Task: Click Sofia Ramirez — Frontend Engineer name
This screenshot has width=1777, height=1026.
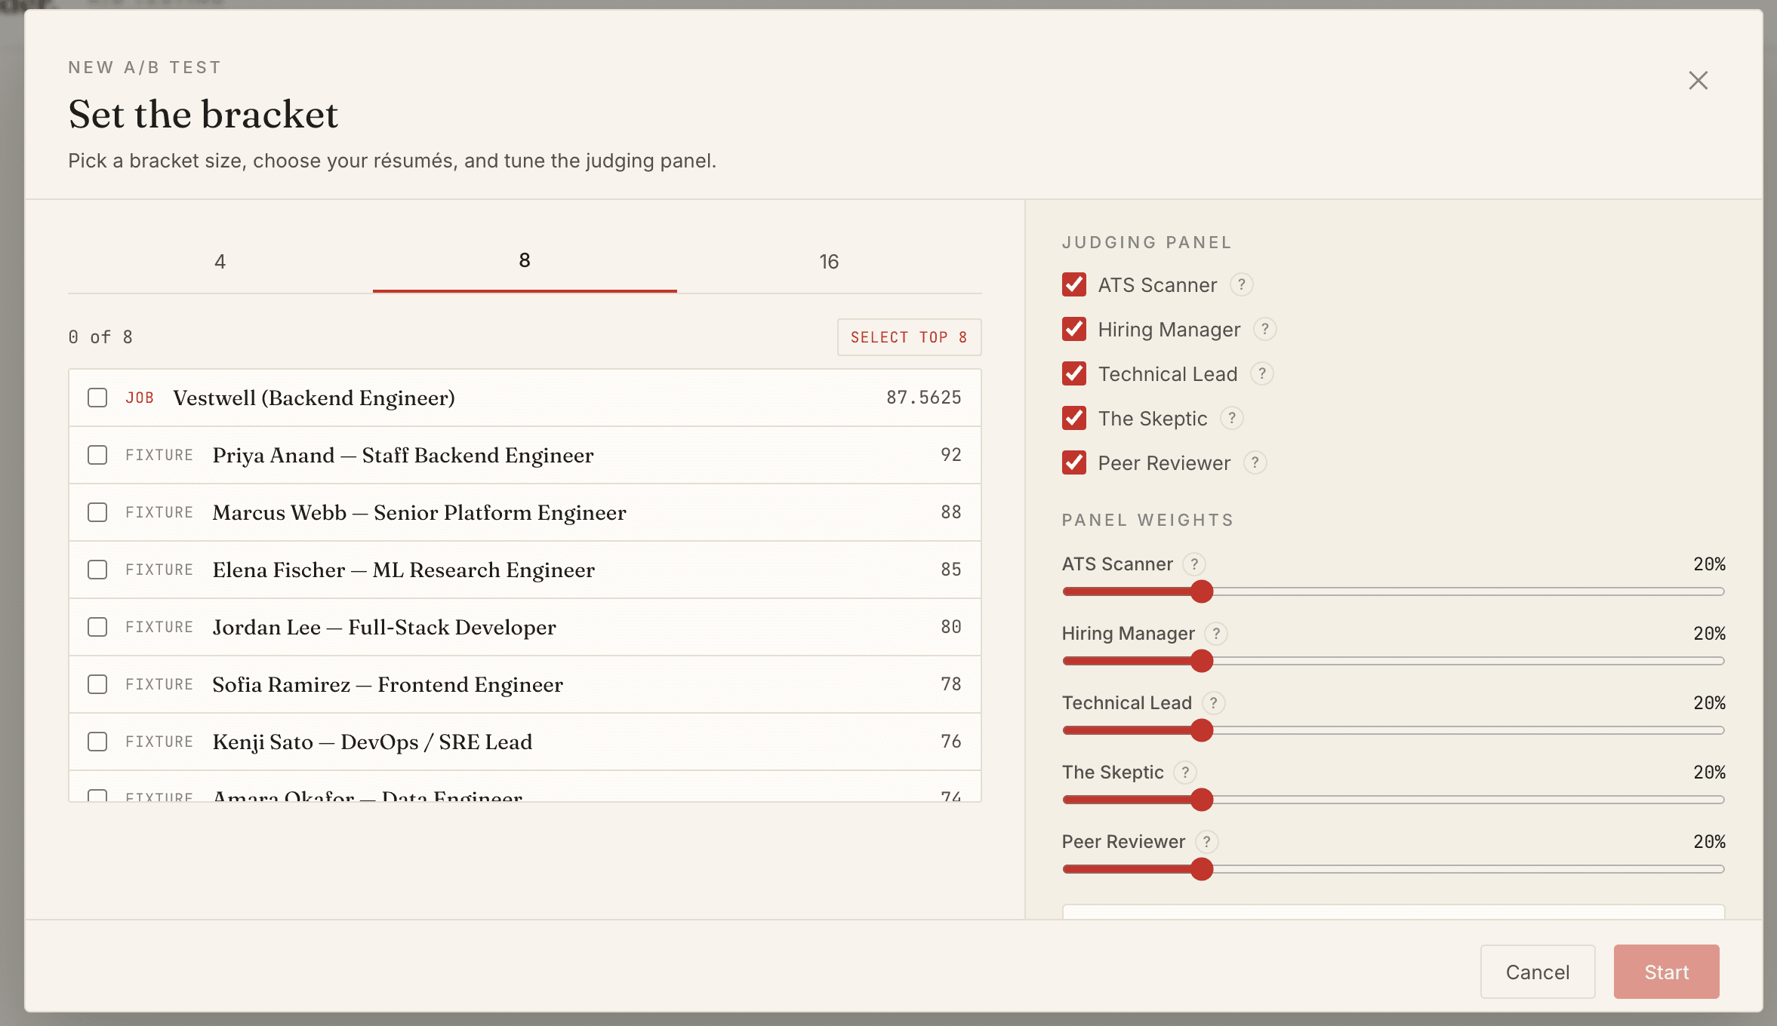Action: coord(387,684)
